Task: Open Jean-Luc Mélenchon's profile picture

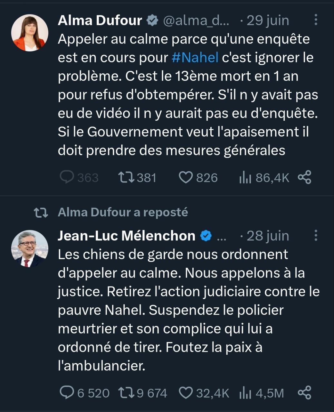Action: tap(30, 248)
